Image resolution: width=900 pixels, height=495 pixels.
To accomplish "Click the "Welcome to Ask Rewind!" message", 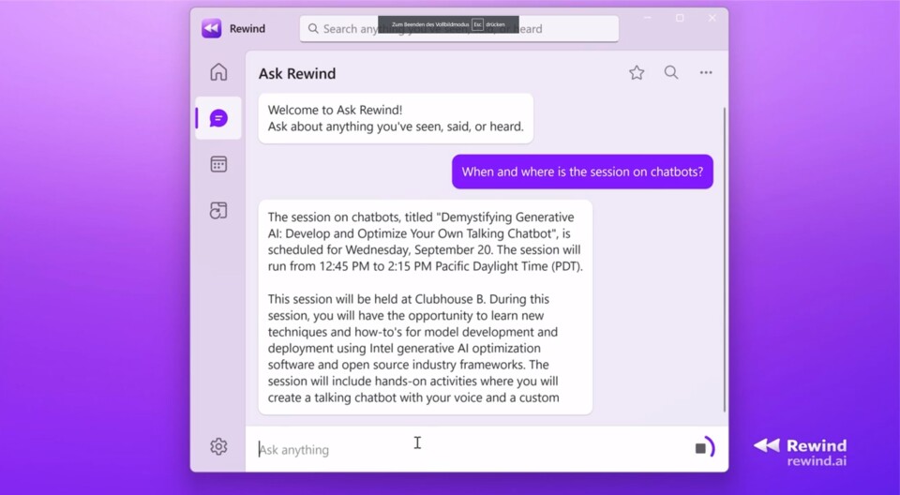I will click(x=396, y=118).
